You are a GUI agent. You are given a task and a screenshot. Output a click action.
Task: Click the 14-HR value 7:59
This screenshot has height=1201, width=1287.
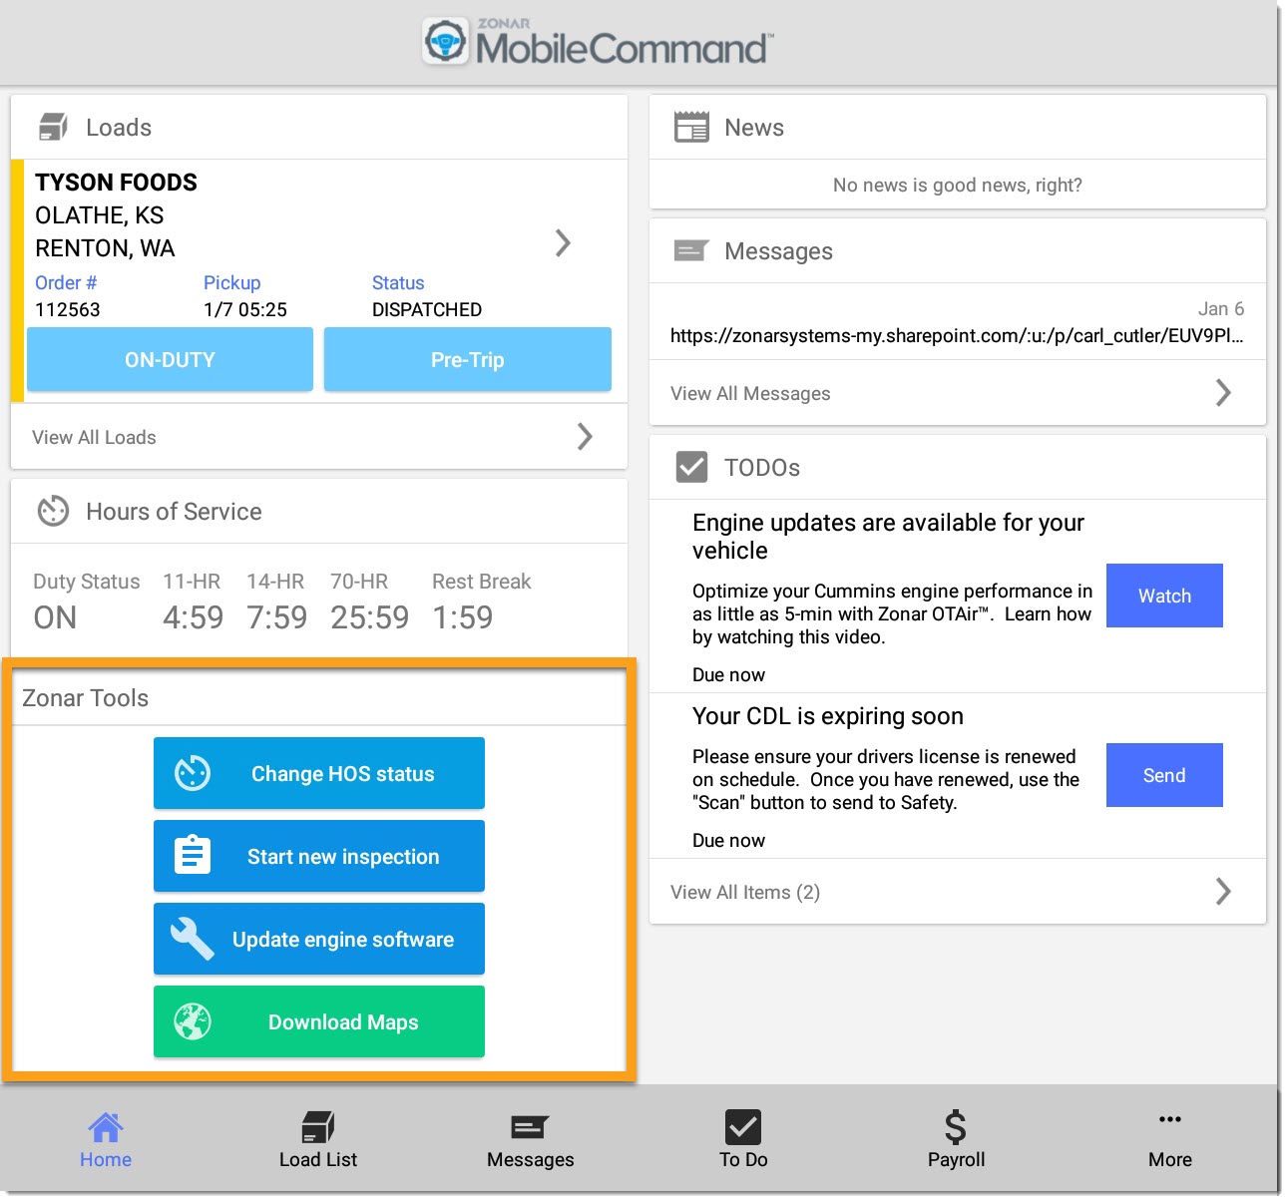277,617
